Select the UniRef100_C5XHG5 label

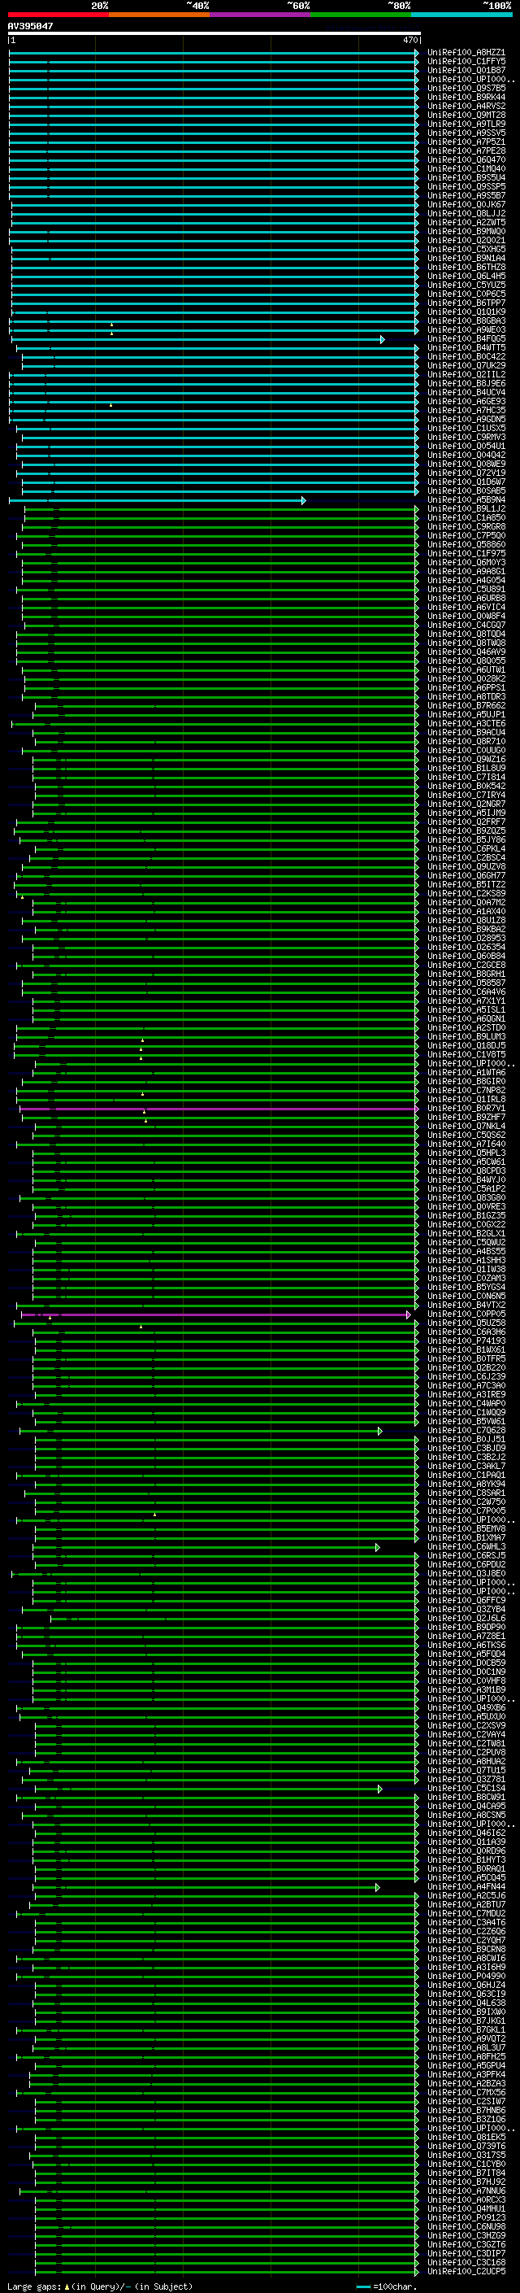pos(466,249)
